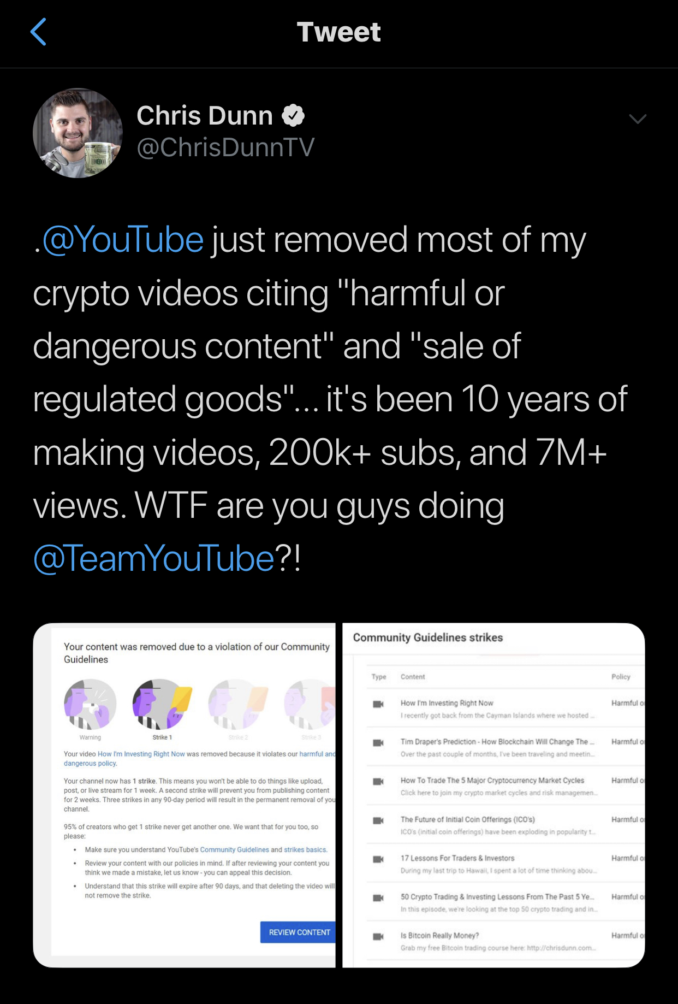The height and width of the screenshot is (1004, 678).
Task: Open the content removed screenshot image
Action: tap(185, 795)
